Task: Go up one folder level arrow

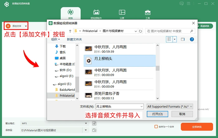Action: pos(70,31)
